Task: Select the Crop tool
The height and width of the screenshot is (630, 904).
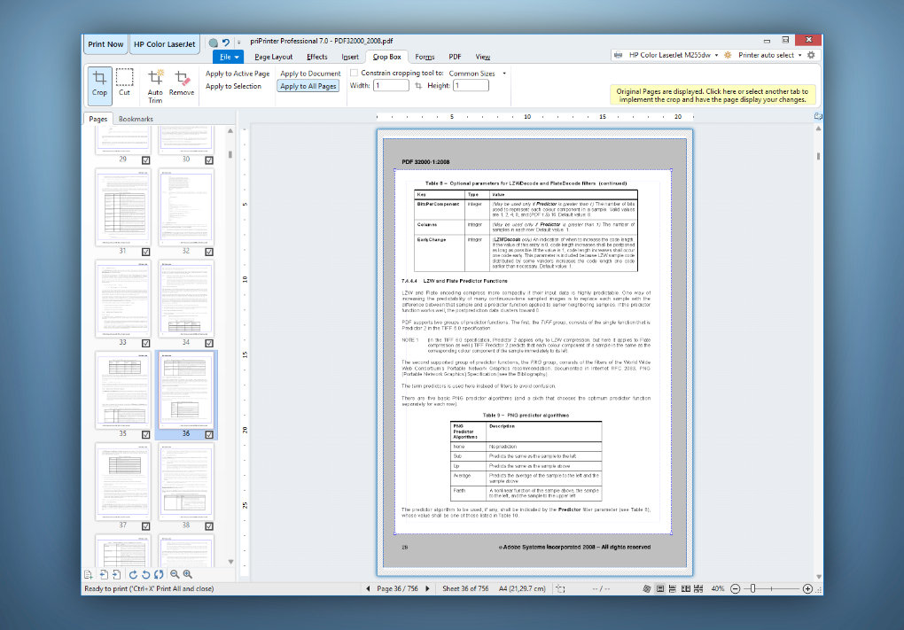Action: (100, 85)
